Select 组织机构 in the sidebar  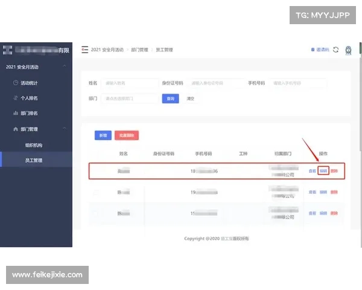tap(34, 145)
